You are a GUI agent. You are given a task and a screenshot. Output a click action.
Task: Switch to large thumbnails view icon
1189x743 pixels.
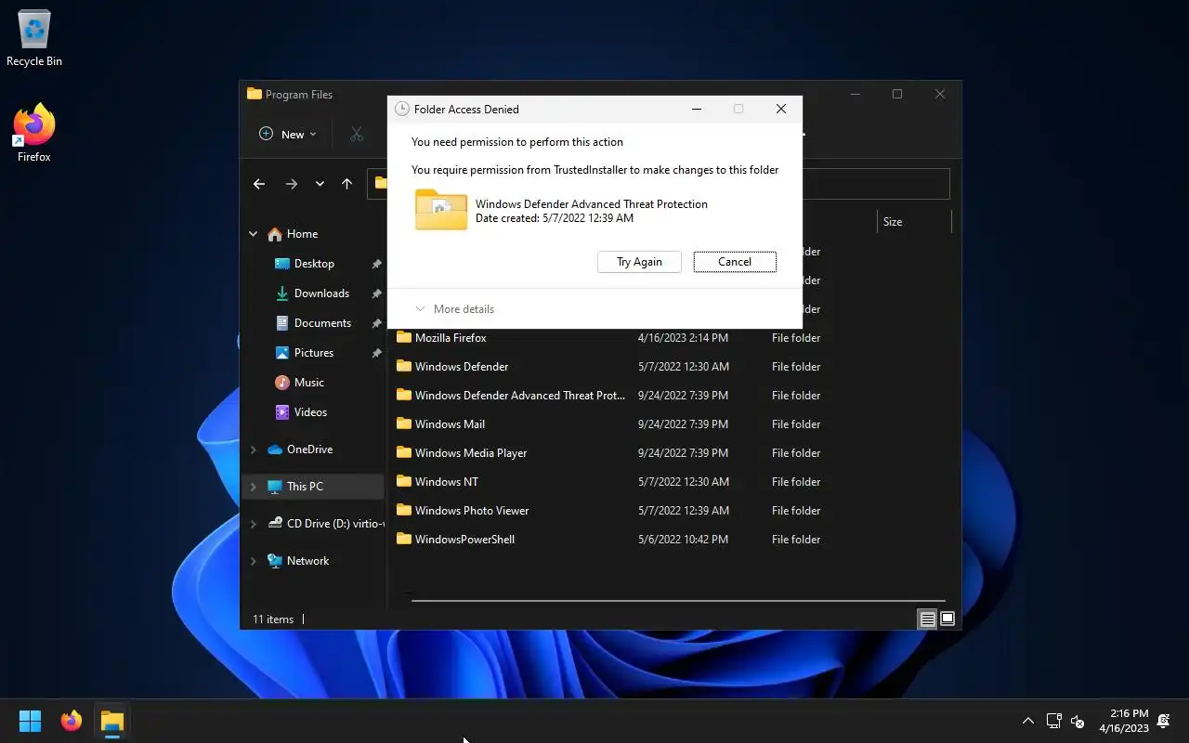point(947,619)
